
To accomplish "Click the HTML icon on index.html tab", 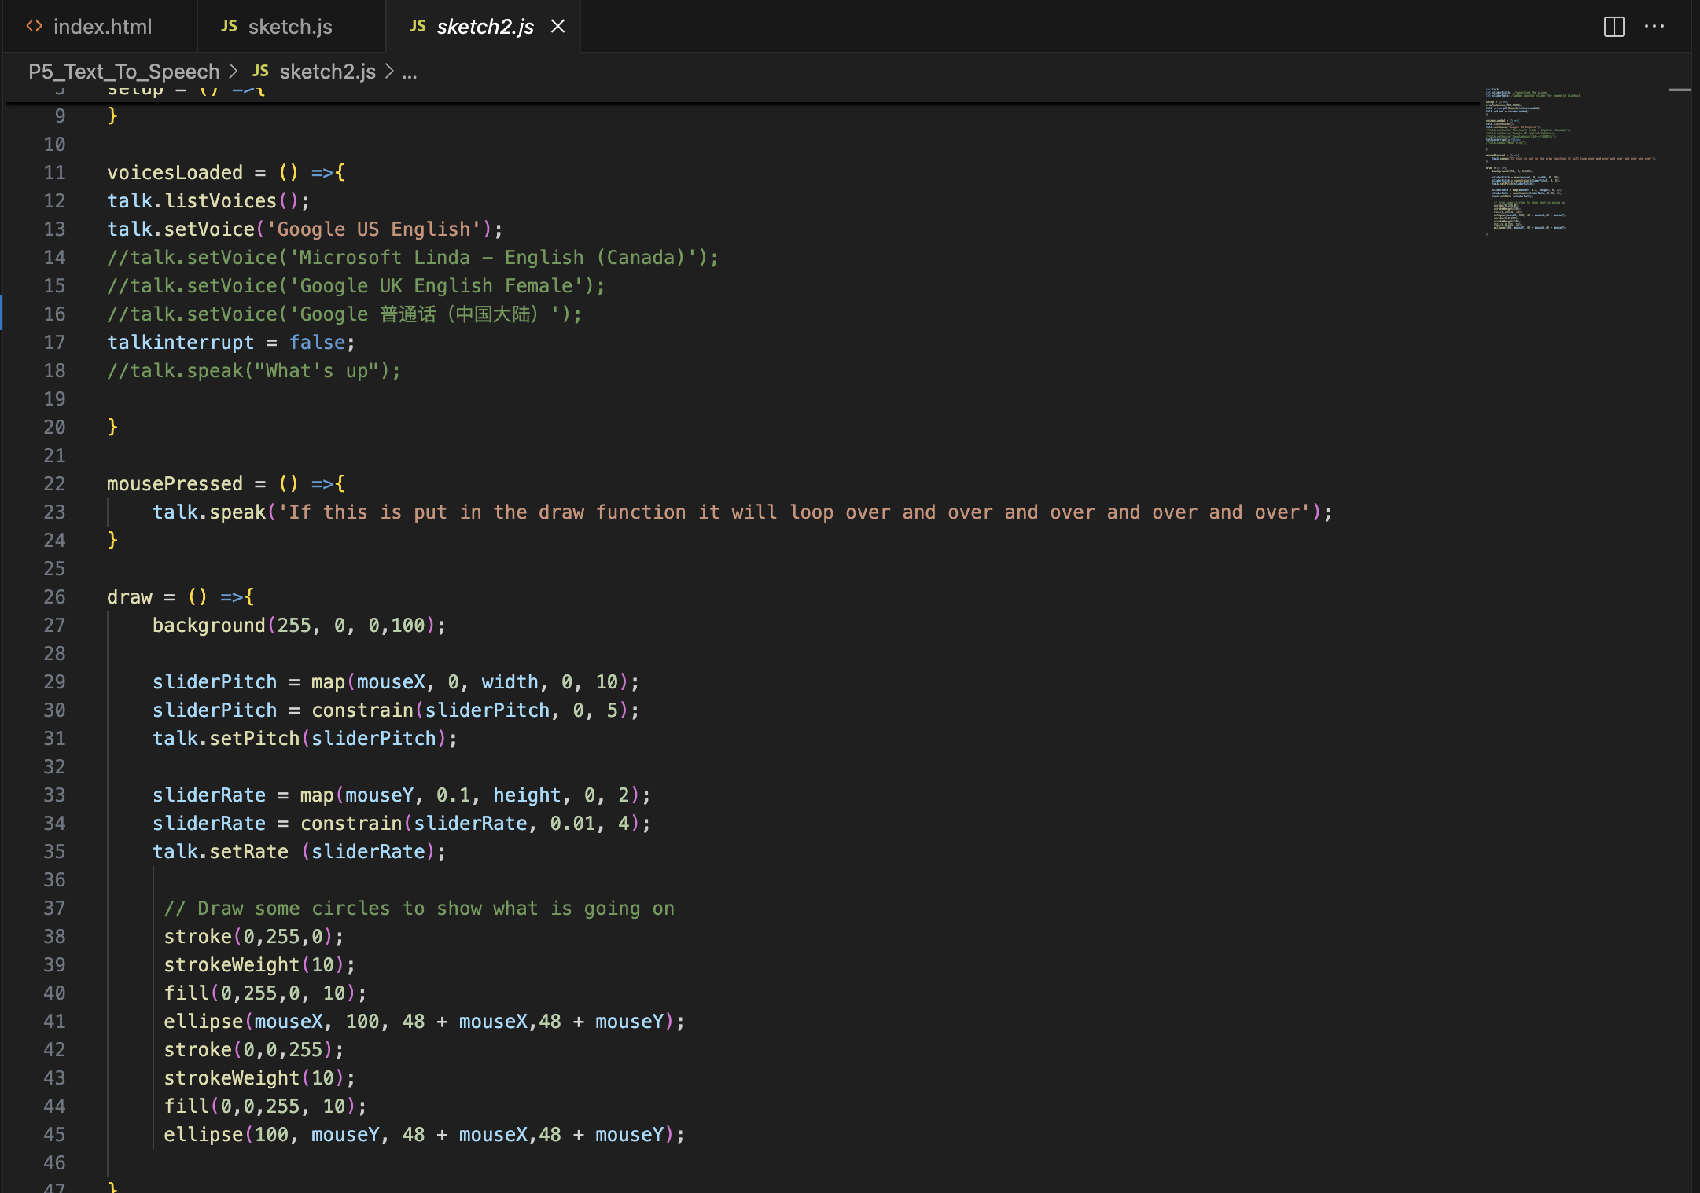I will click(x=35, y=26).
